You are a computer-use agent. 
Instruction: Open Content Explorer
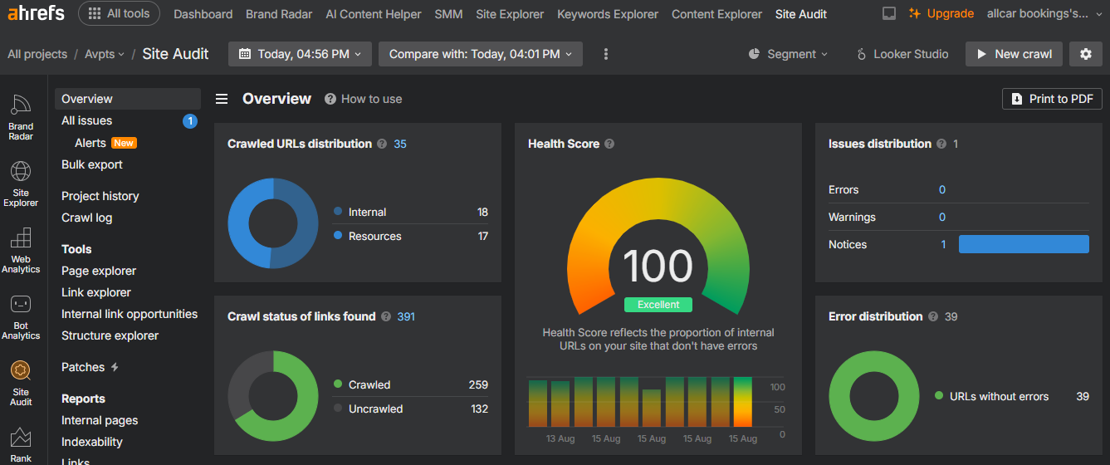[716, 14]
